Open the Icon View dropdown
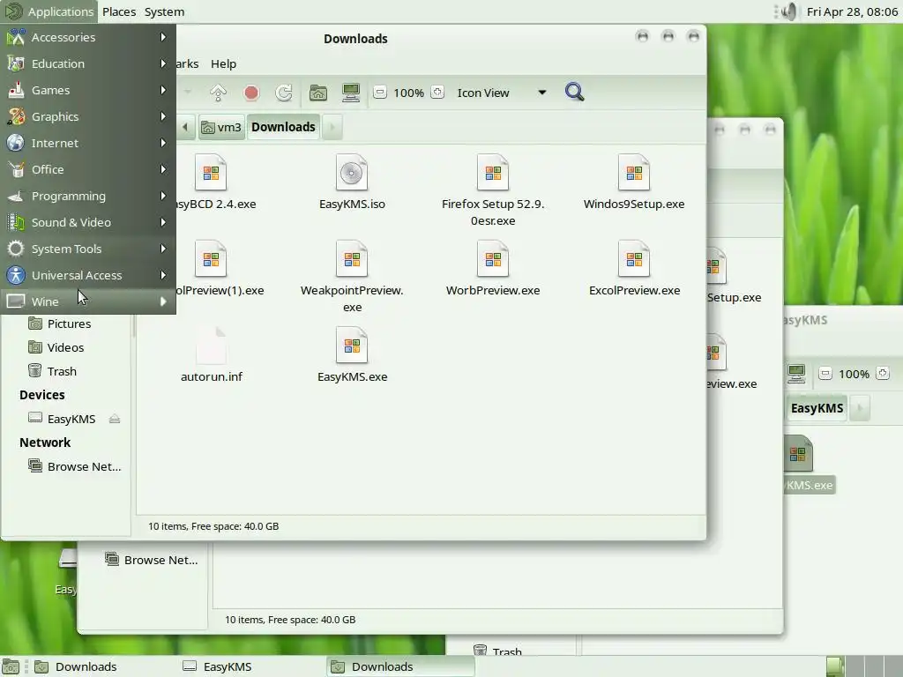The height and width of the screenshot is (677, 903). tap(501, 93)
